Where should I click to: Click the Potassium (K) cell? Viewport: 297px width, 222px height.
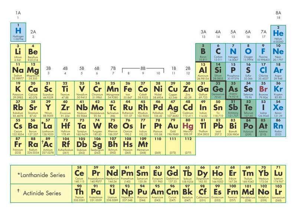pyautogui.click(x=18, y=90)
